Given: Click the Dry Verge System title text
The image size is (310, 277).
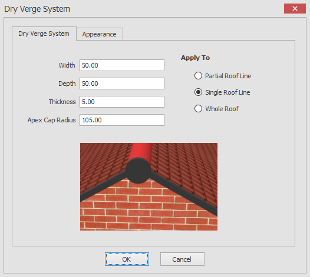Looking at the screenshot, I should pos(37,9).
